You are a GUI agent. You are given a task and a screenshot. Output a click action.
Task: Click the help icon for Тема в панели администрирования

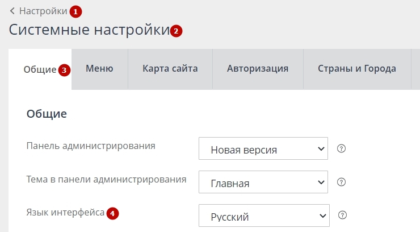[x=341, y=183]
